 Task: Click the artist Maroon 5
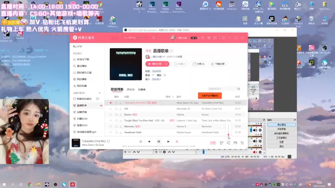coord(181,127)
